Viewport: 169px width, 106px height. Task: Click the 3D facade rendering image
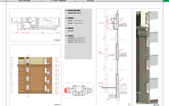click(147, 58)
